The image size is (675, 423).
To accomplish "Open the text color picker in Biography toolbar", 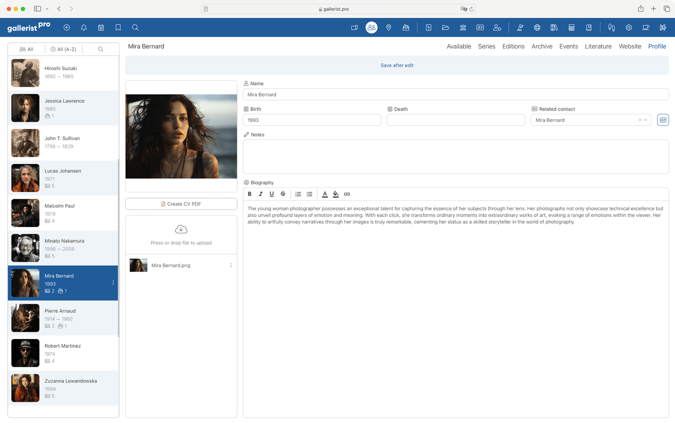I will coord(325,194).
